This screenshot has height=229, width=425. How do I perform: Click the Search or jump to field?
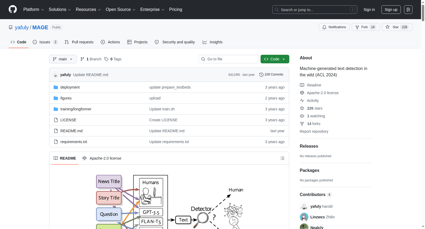click(315, 10)
